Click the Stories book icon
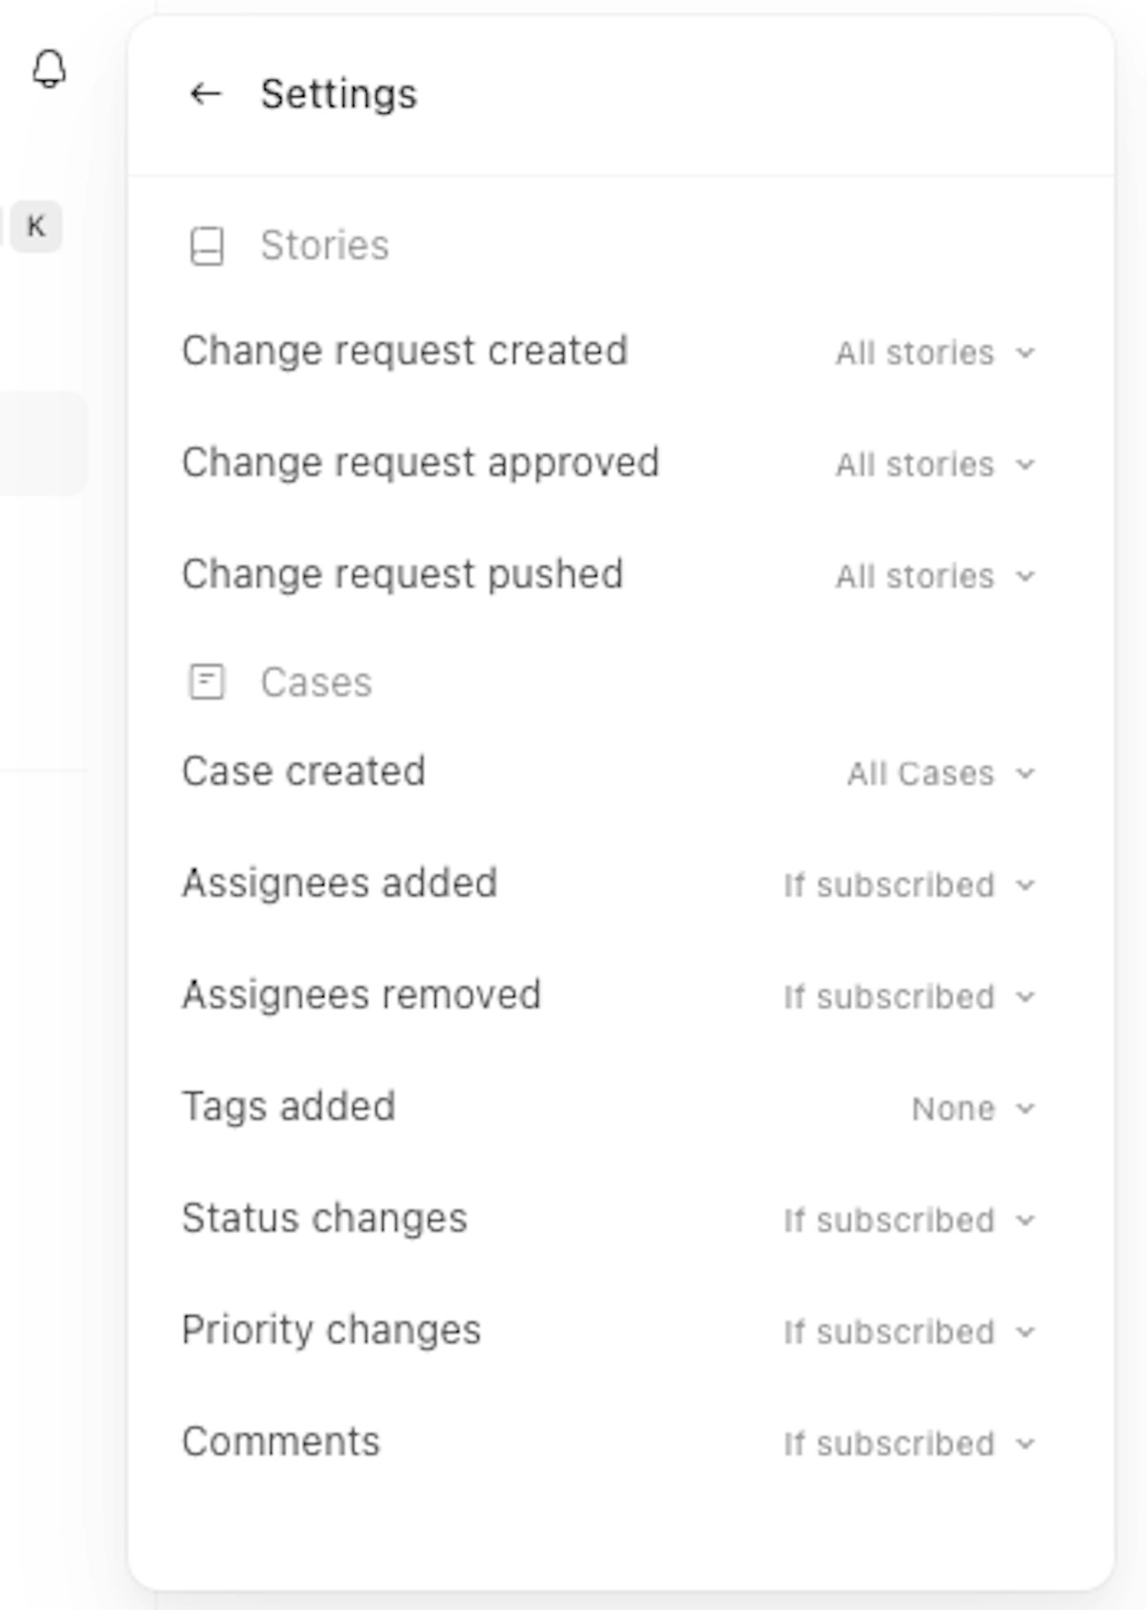The width and height of the screenshot is (1147, 1610). pyautogui.click(x=207, y=246)
